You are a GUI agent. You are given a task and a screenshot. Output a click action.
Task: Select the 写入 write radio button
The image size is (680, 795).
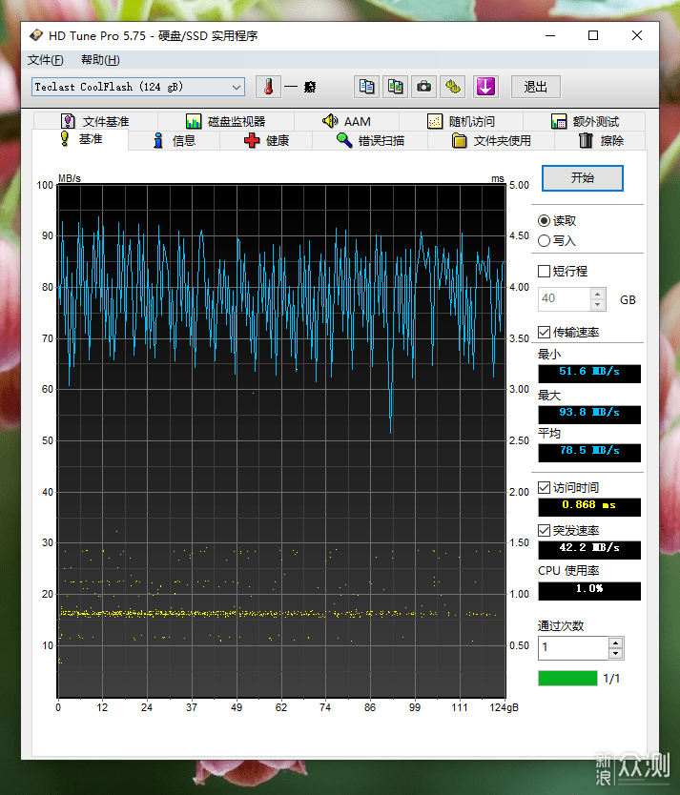545,241
